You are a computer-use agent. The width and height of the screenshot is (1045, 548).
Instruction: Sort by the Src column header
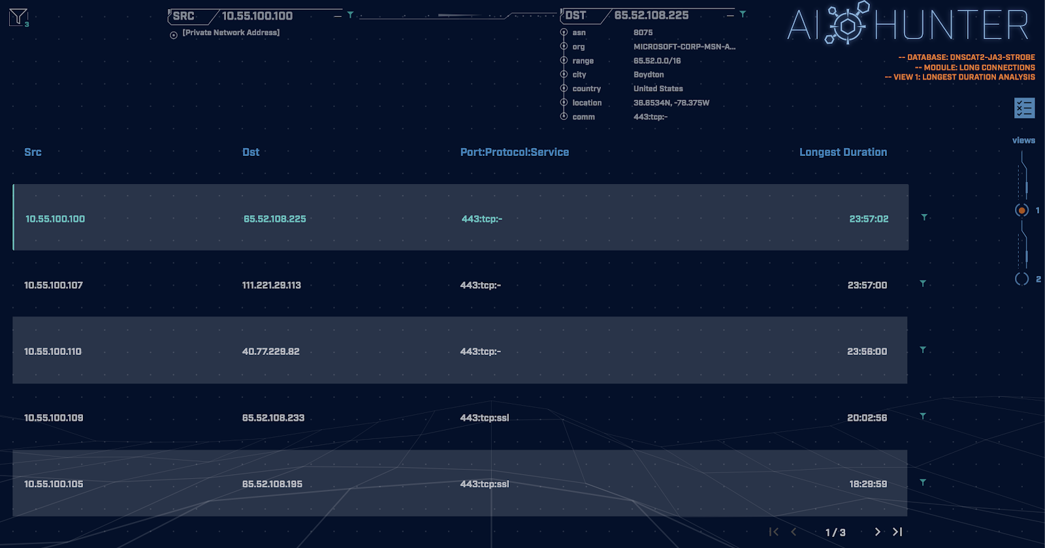(x=33, y=152)
